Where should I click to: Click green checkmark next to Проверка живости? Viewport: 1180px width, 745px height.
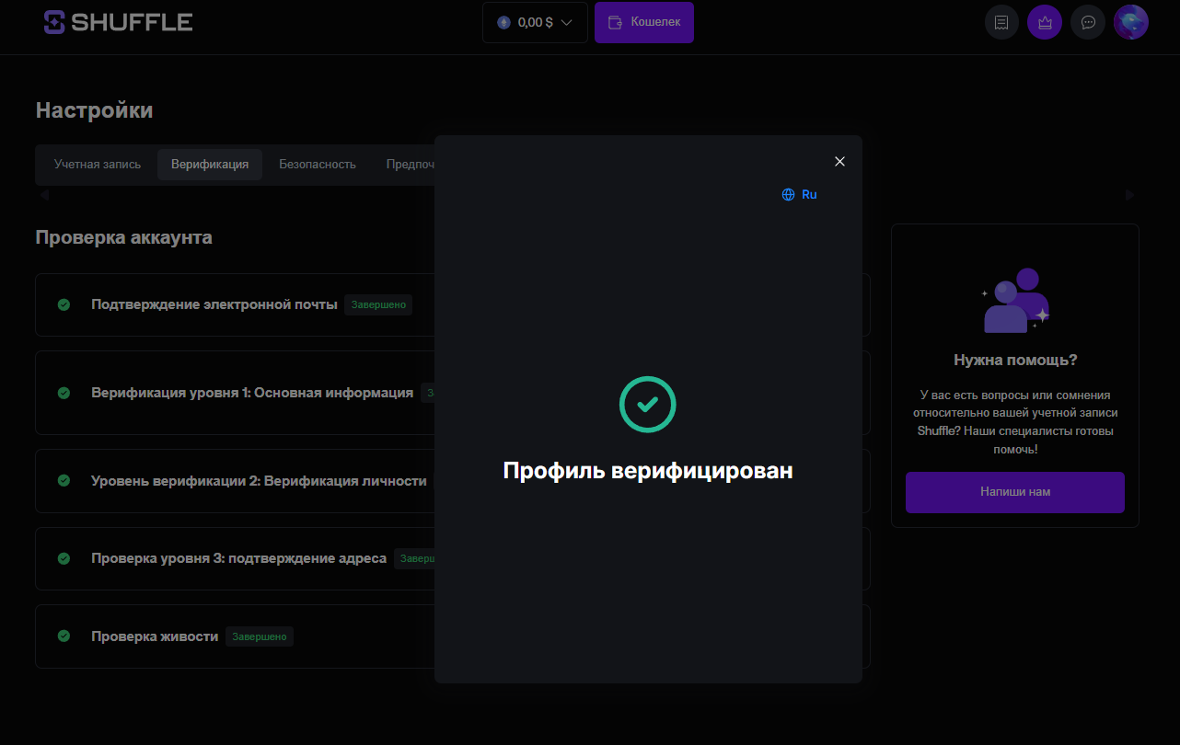[64, 636]
